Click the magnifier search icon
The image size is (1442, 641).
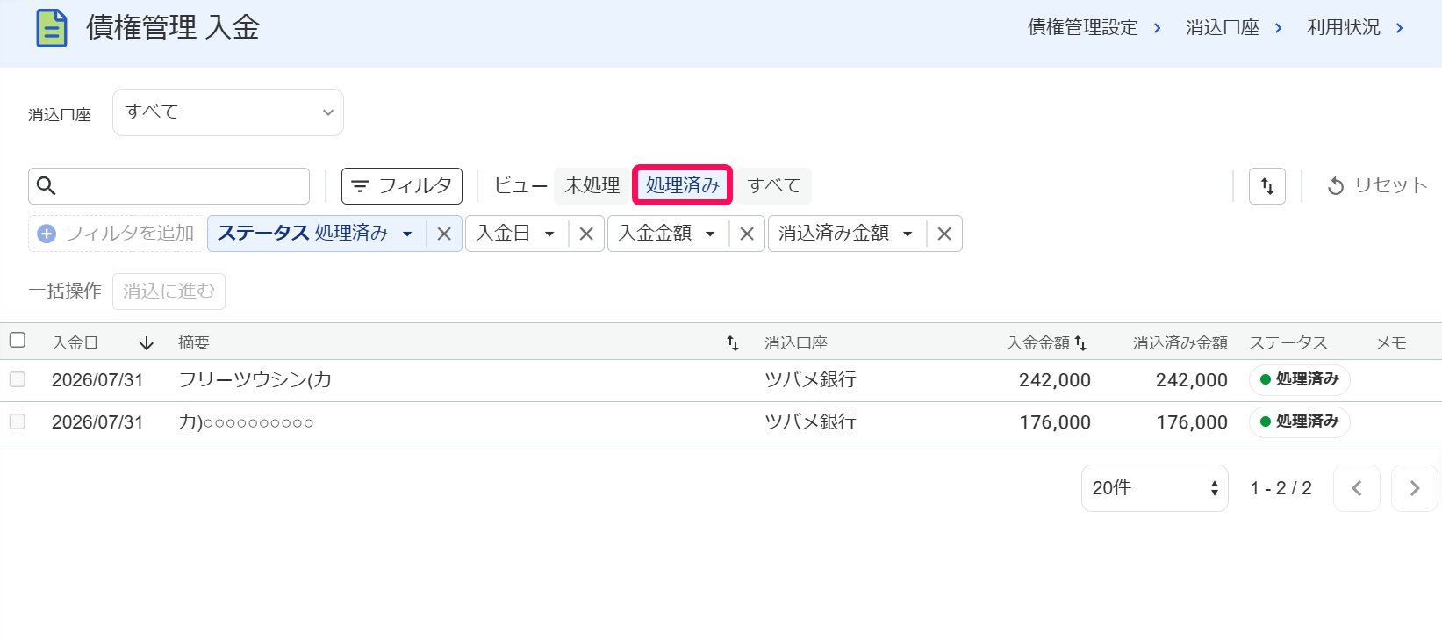tap(47, 186)
